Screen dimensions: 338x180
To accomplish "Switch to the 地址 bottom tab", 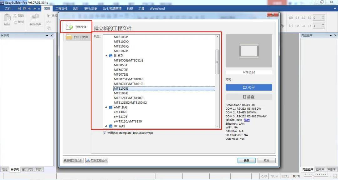I will pos(5,169).
